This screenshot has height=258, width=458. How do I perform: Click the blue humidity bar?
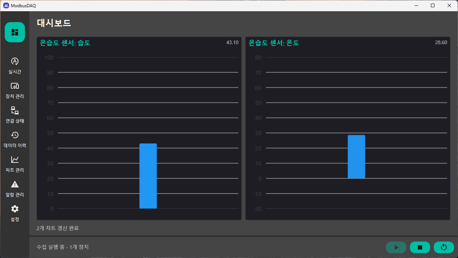(x=148, y=176)
